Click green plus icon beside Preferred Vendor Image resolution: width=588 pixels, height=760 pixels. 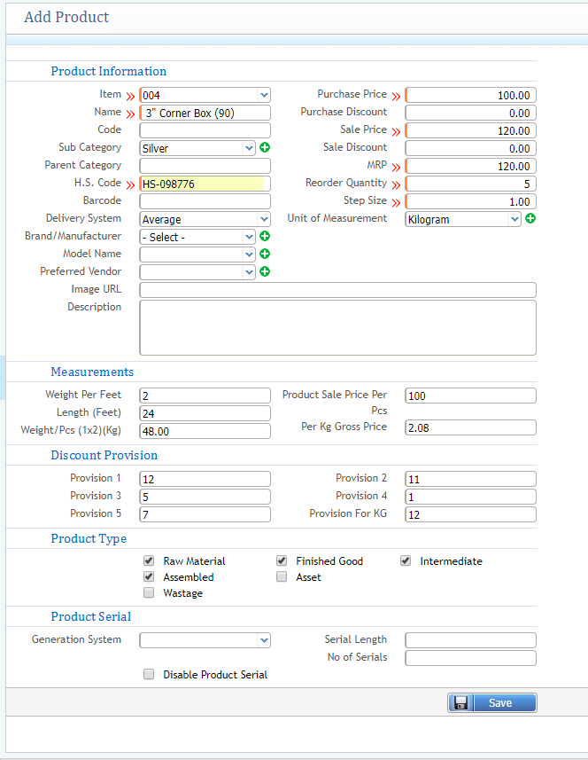pyautogui.click(x=265, y=272)
